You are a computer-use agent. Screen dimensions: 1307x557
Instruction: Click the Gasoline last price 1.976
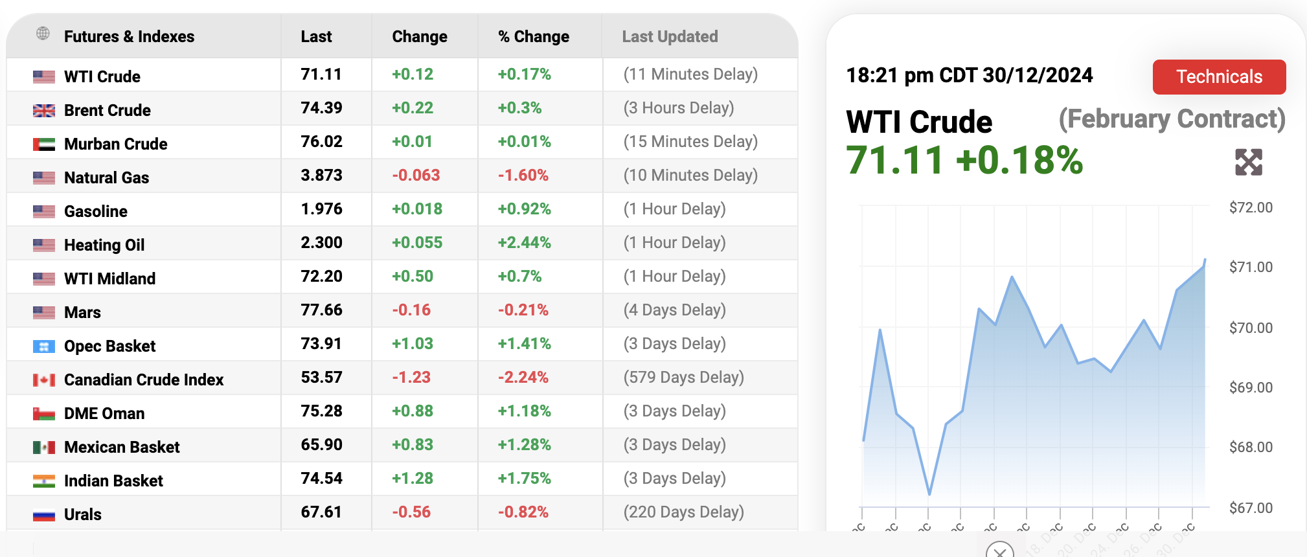click(x=321, y=209)
